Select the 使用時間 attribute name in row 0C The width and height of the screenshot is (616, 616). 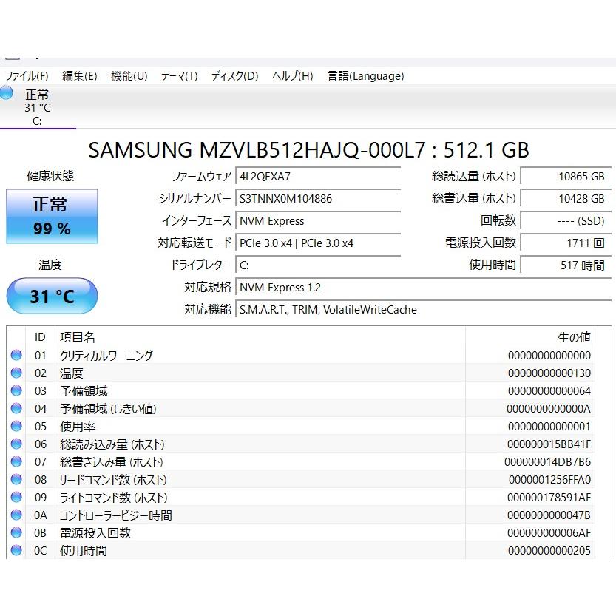[x=84, y=550]
